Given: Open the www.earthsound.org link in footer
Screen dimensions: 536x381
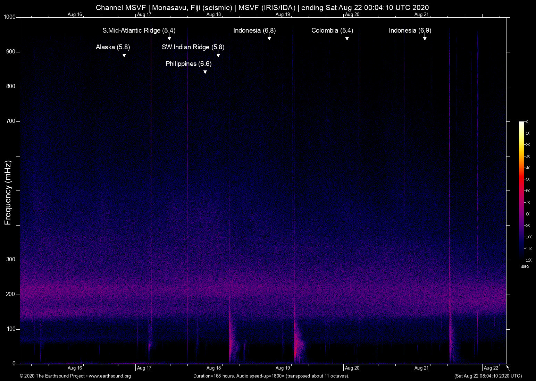Looking at the screenshot, I should 110,376.
